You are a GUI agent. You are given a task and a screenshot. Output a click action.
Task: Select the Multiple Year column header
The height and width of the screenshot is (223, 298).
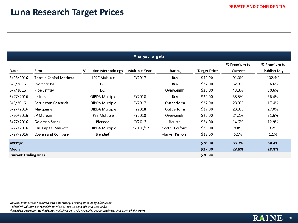click(x=140, y=71)
